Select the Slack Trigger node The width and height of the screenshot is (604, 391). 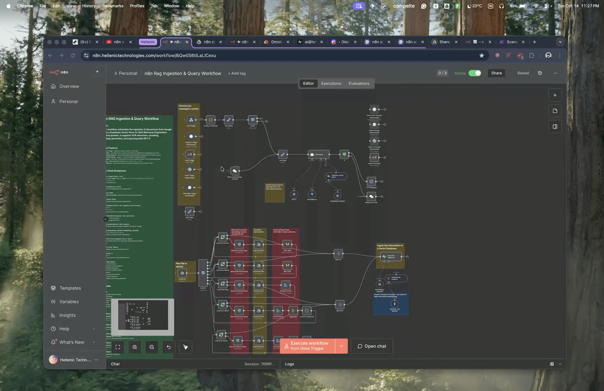click(x=190, y=169)
